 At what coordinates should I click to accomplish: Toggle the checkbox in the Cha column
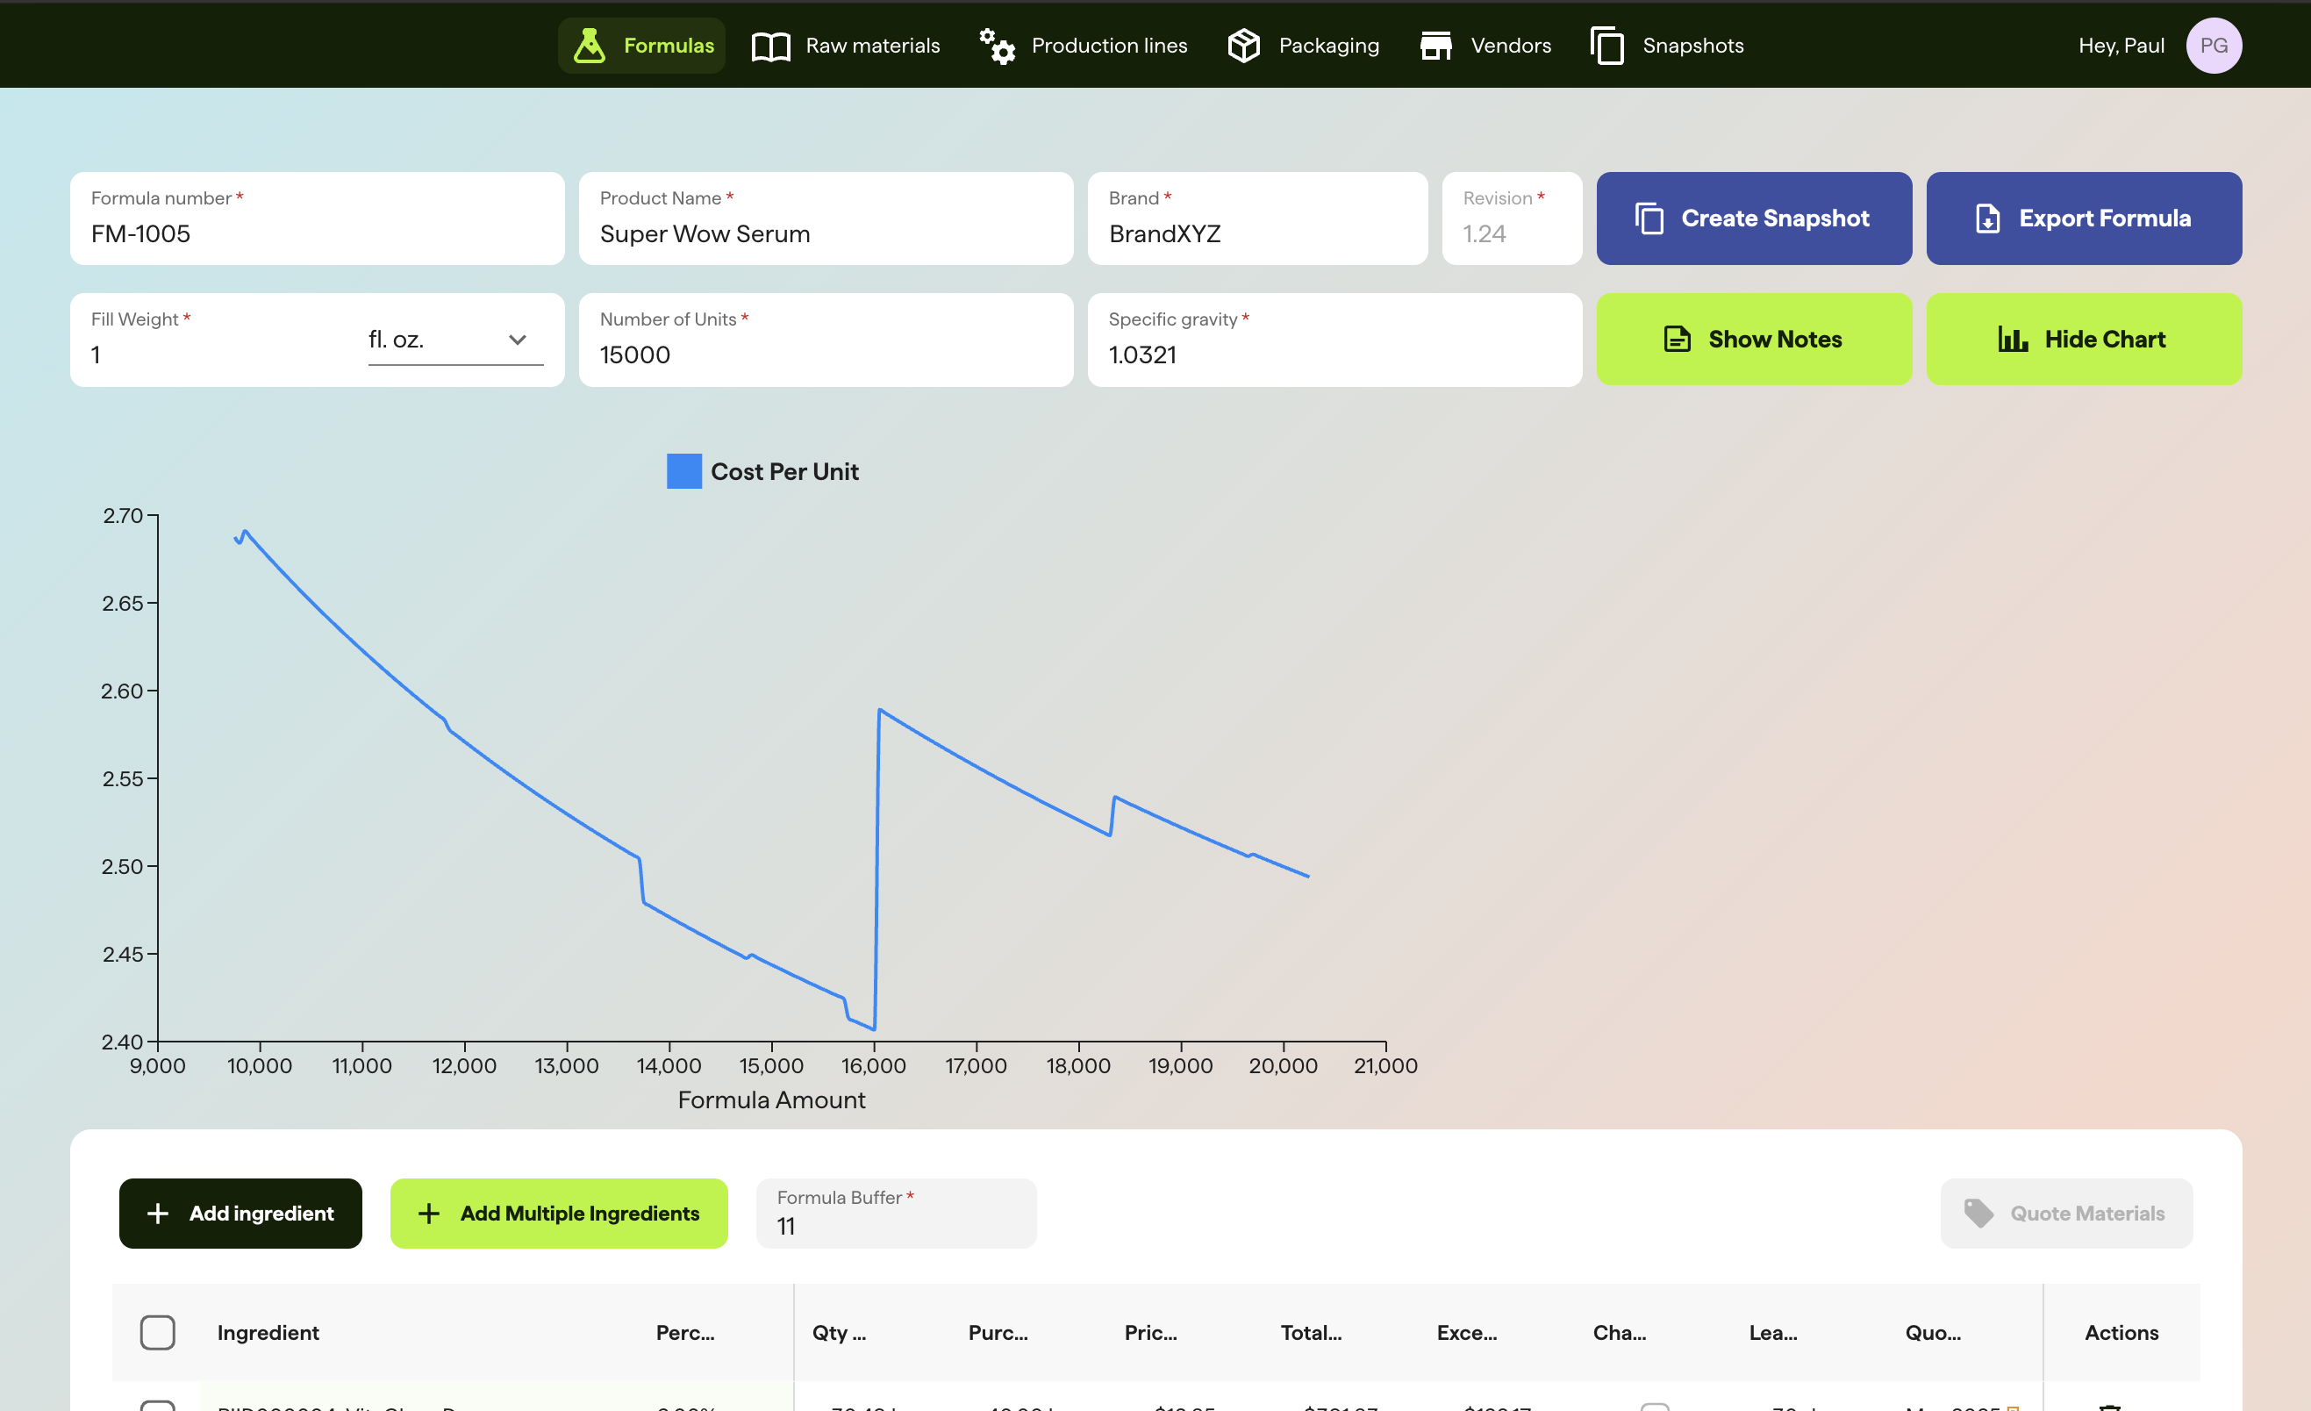click(x=1656, y=1407)
